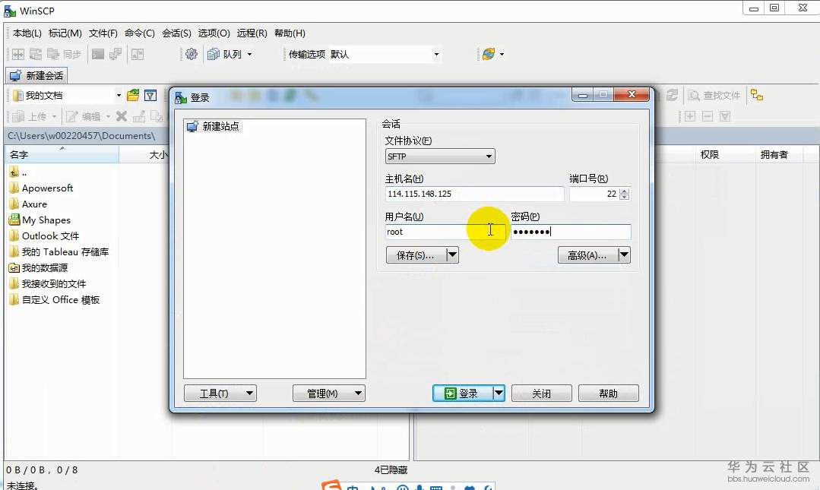Click the unselect files minus icon

pos(708,116)
